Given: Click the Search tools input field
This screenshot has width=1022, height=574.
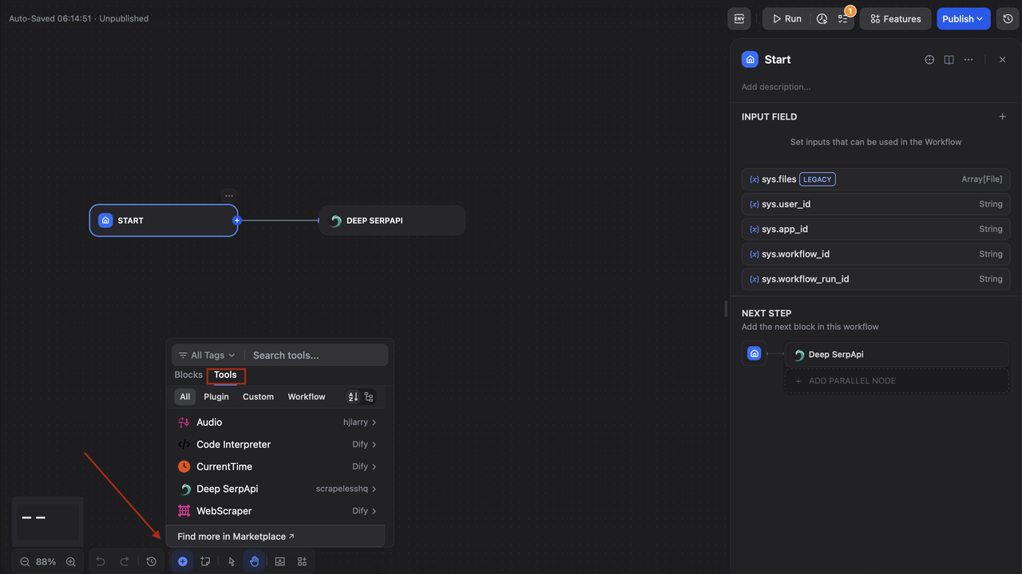Looking at the screenshot, I should (x=317, y=356).
